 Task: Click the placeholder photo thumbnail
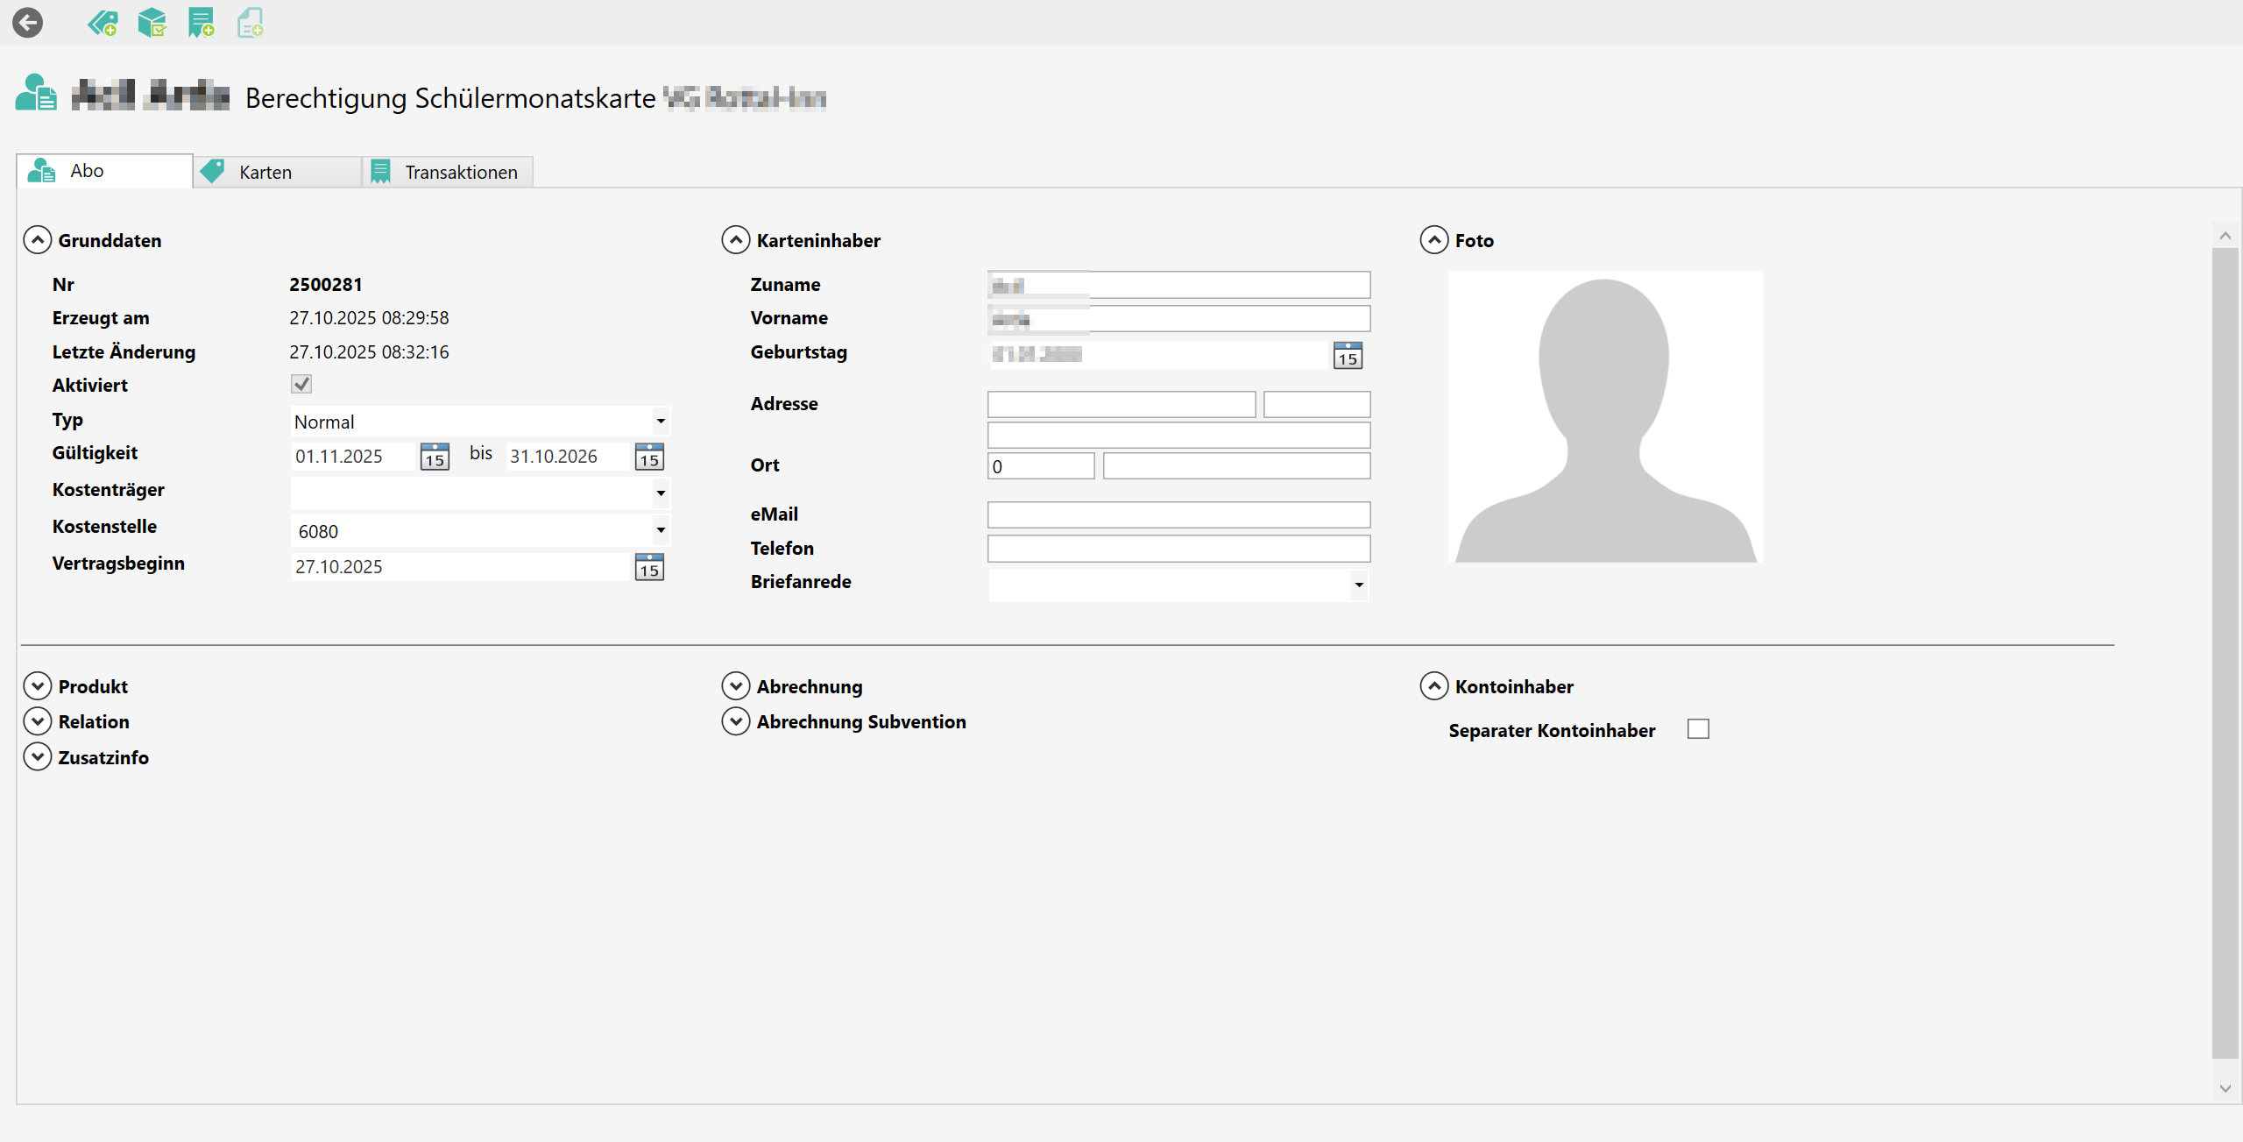(x=1605, y=417)
